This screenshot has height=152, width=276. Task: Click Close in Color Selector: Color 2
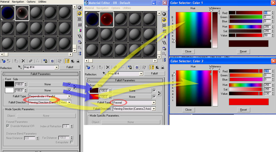(x=188, y=110)
